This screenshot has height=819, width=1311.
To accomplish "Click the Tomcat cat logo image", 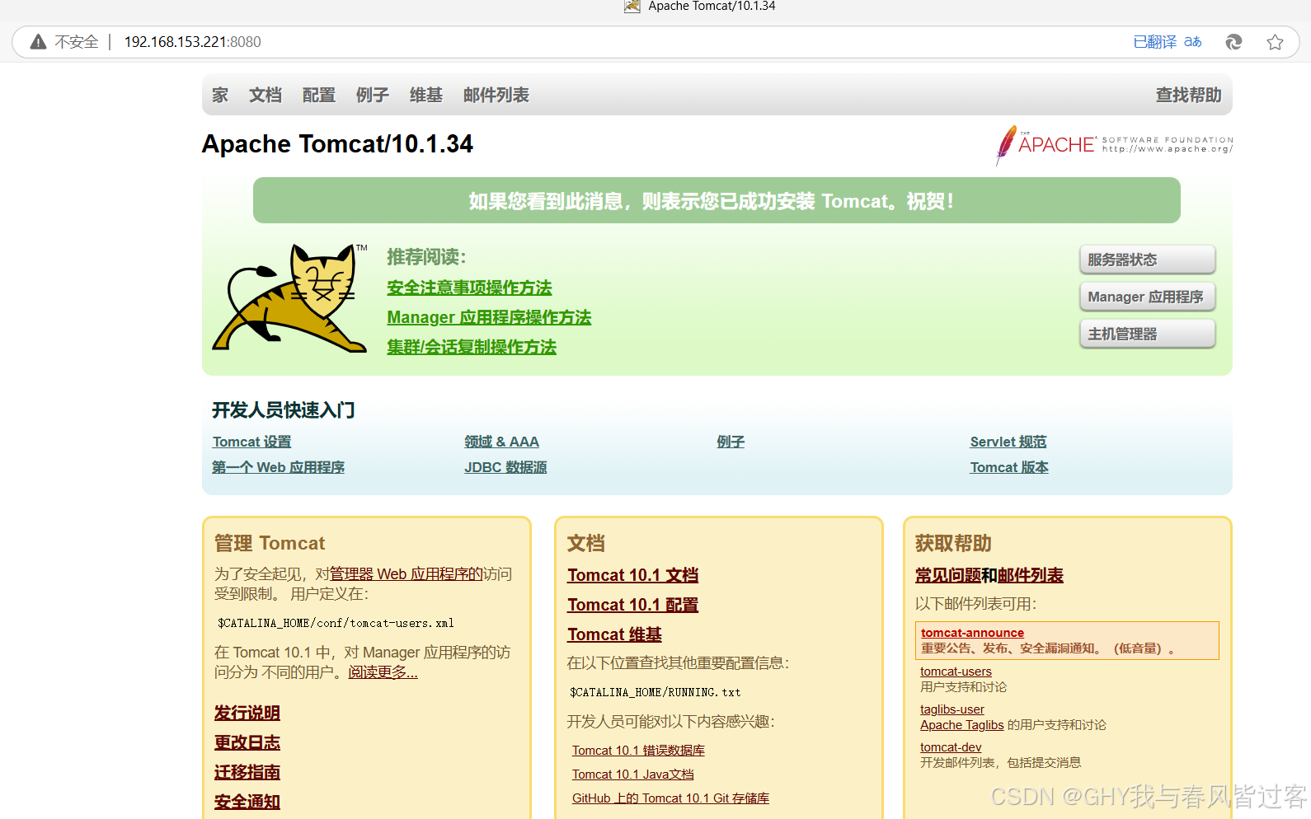I will coord(289,298).
